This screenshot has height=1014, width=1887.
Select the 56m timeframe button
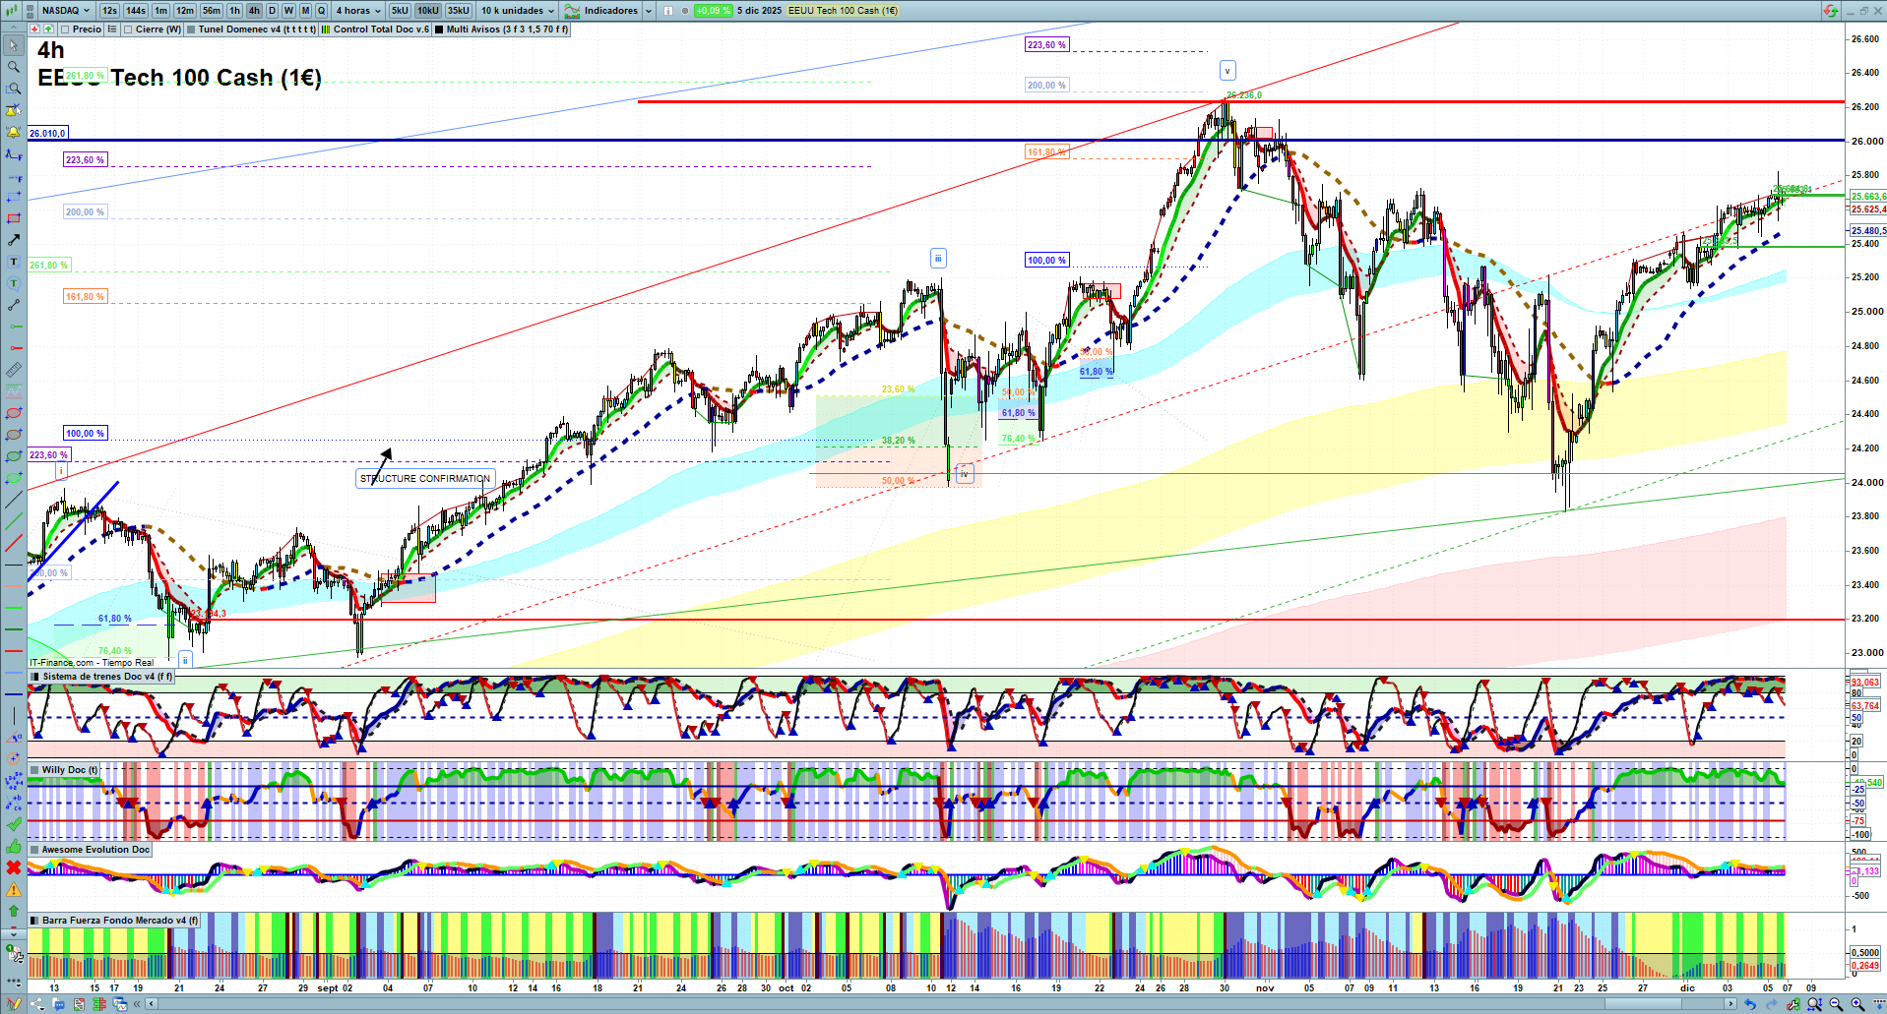point(212,11)
